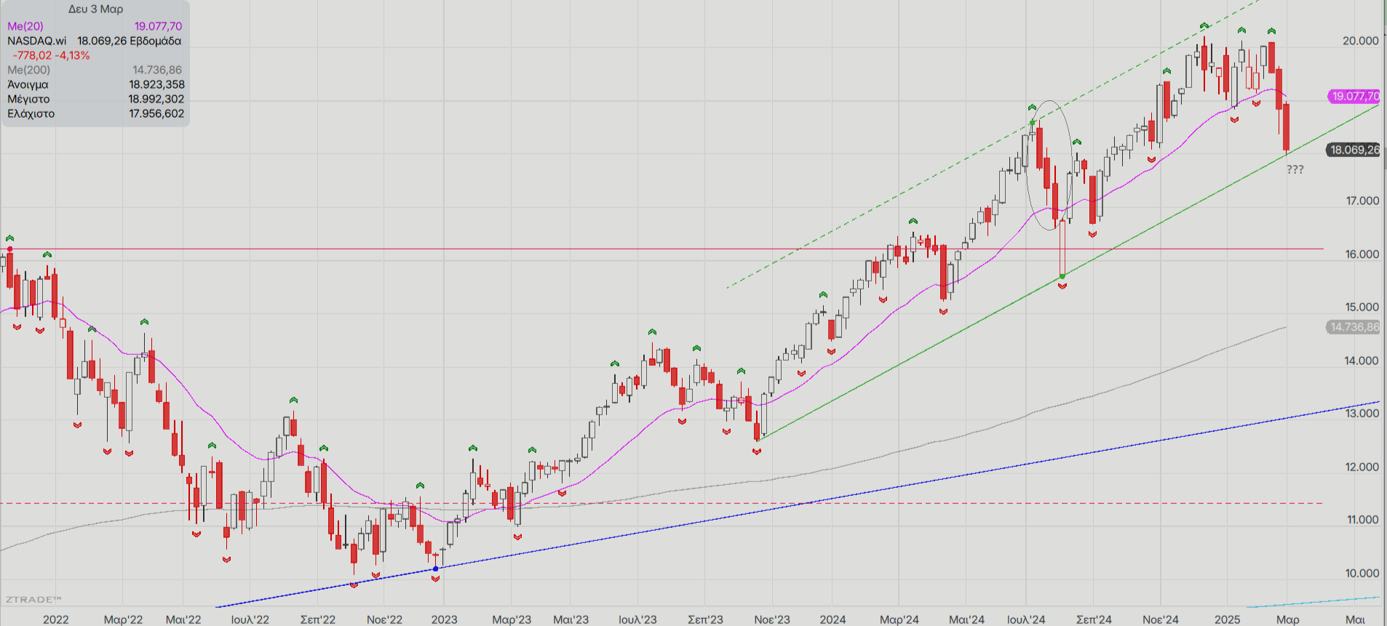Click the Μαρ'22 time axis label
The image size is (1387, 626).
(x=123, y=619)
